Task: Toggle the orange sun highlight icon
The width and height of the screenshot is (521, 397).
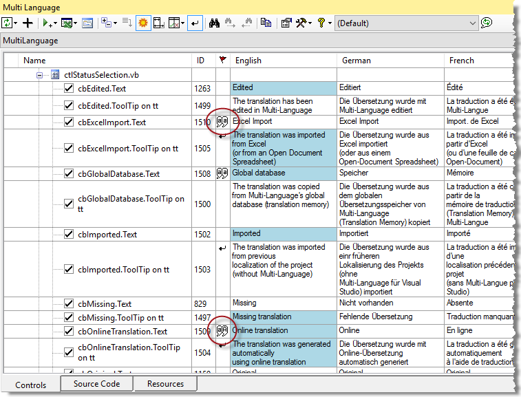Action: tap(143, 23)
